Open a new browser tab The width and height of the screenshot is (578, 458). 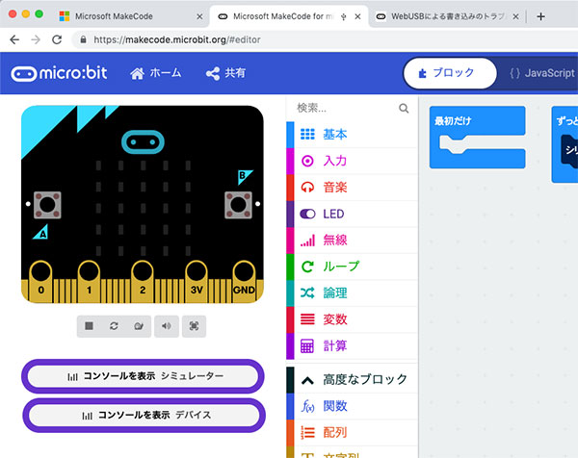(x=540, y=16)
